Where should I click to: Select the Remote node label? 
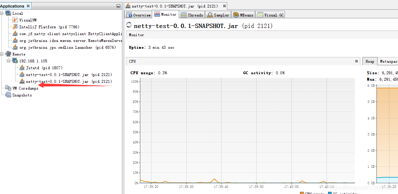point(19,54)
